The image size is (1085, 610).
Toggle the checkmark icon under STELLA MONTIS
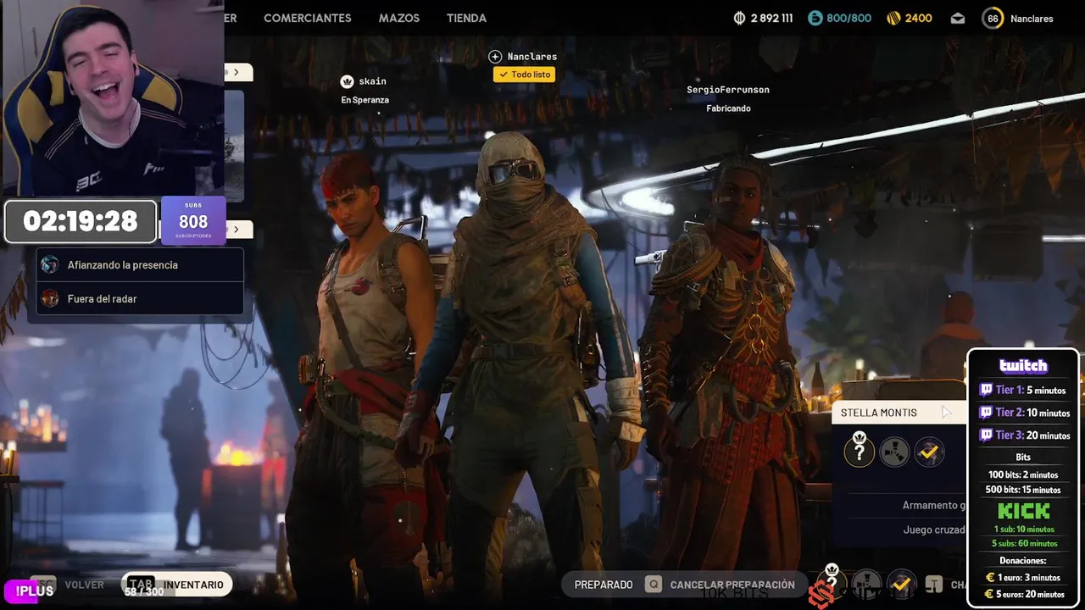(x=930, y=452)
